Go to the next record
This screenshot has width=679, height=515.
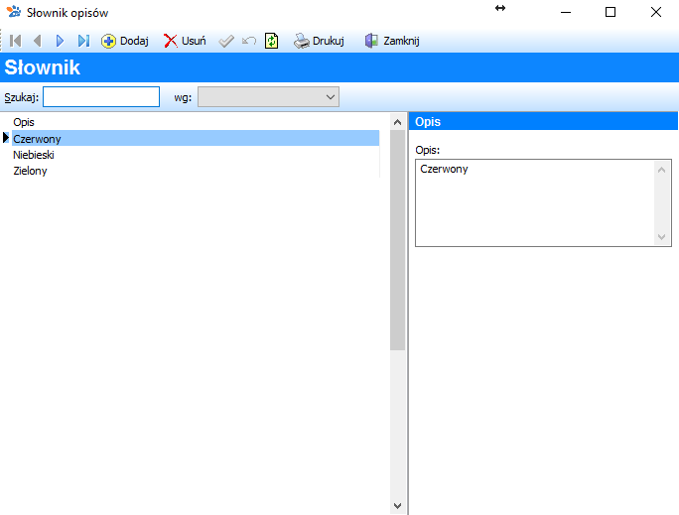click(60, 41)
